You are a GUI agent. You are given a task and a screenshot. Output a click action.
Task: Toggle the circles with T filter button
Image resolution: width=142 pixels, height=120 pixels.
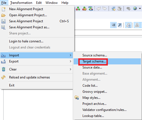pos(128,25)
